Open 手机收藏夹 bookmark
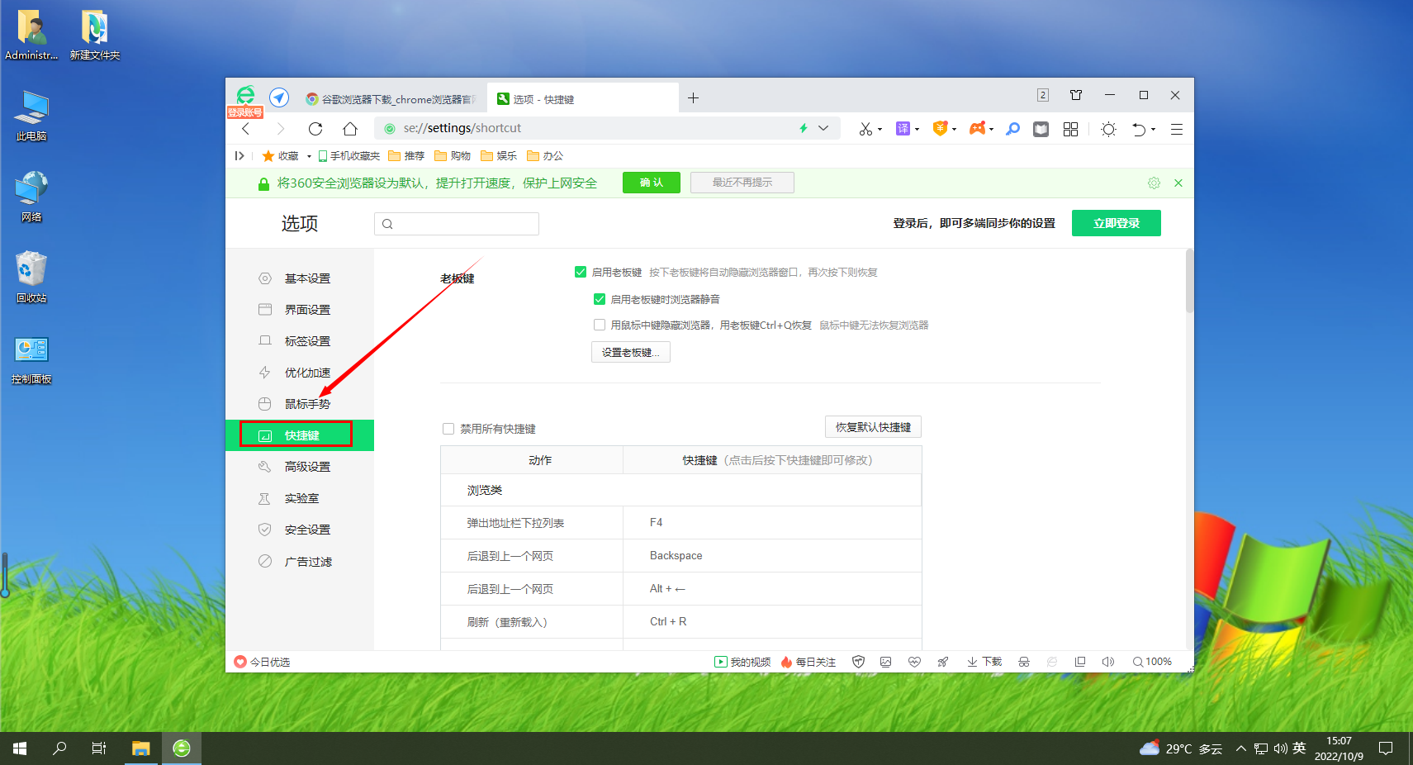Image resolution: width=1413 pixels, height=765 pixels. pyautogui.click(x=349, y=156)
